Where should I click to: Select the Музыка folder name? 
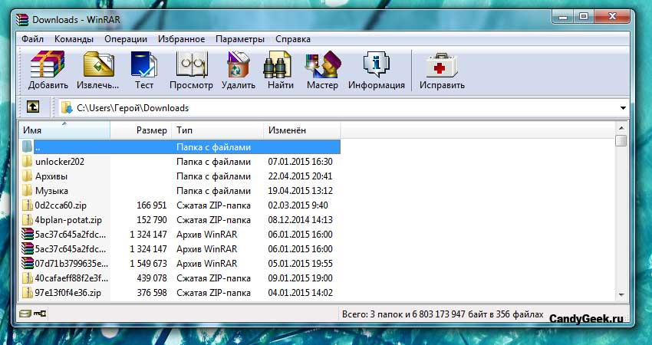pos(51,191)
